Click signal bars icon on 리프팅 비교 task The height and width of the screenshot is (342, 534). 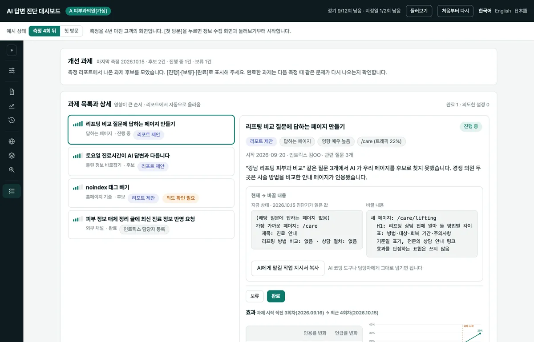(x=78, y=124)
